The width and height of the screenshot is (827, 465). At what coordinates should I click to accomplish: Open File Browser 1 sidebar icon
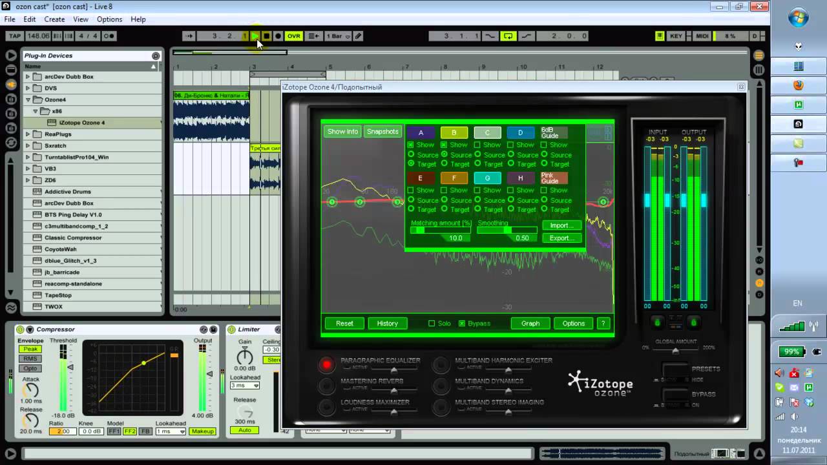click(11, 99)
